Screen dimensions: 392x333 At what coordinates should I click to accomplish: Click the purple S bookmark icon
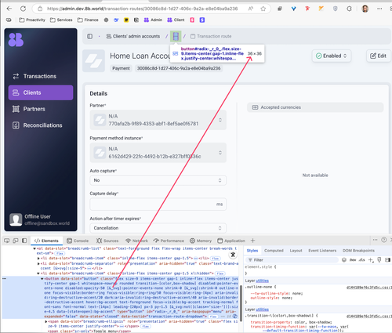pyautogui.click(x=202, y=20)
